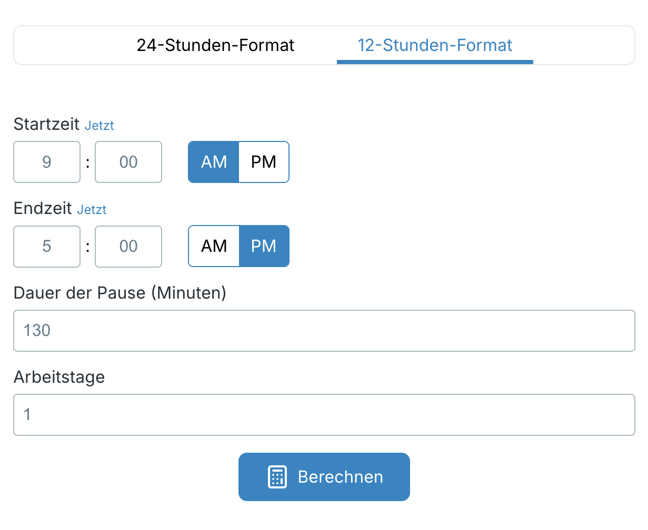
Task: Click the Endzeit hour field showing 5
Action: [x=47, y=247]
